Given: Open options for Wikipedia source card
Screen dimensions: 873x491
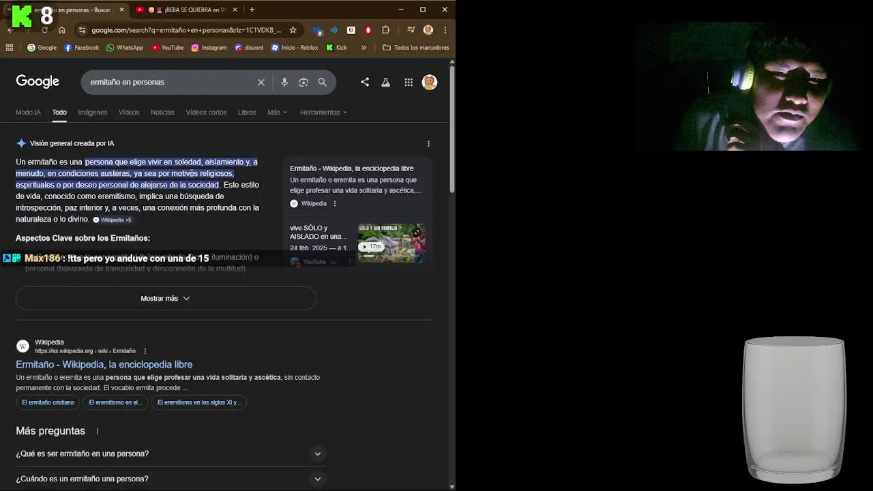Looking at the screenshot, I should tap(334, 203).
